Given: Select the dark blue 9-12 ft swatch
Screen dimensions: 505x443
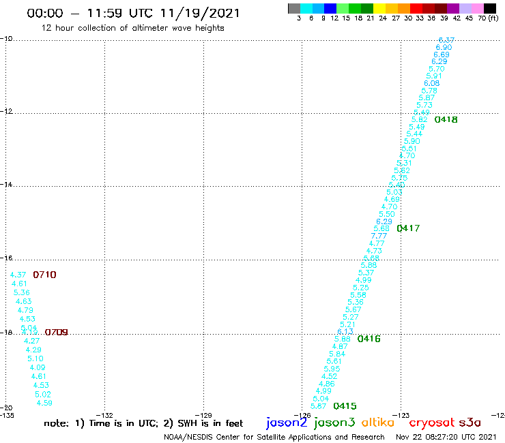Looking at the screenshot, I should (330, 8).
